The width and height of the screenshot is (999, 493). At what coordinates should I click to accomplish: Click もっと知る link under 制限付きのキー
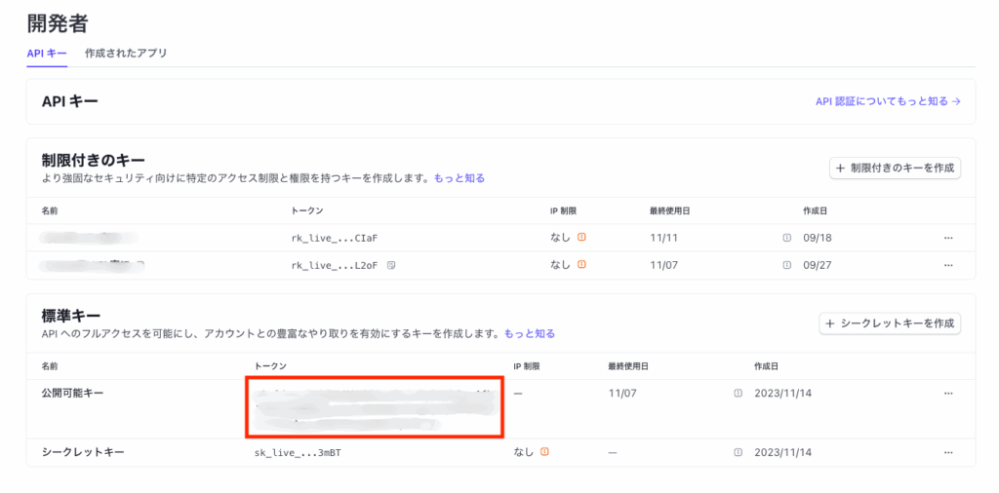tap(459, 178)
